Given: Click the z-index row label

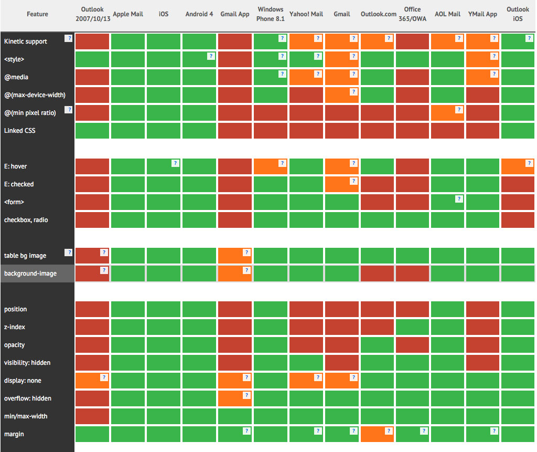Looking at the screenshot, I should click(14, 327).
